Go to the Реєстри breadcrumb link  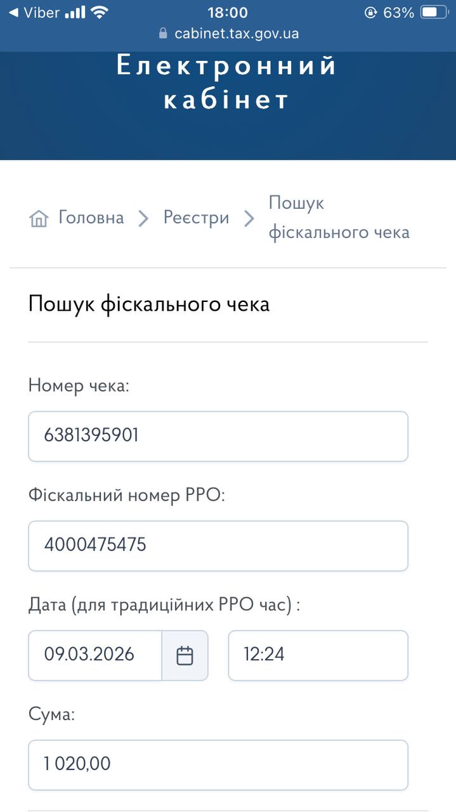point(196,218)
